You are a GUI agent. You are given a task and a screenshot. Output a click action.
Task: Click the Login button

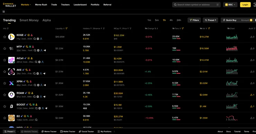[x=245, y=5]
